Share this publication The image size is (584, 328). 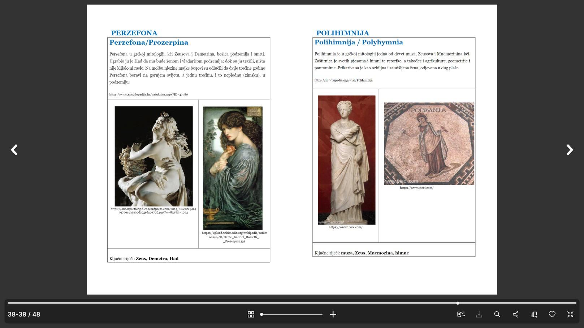515,314
